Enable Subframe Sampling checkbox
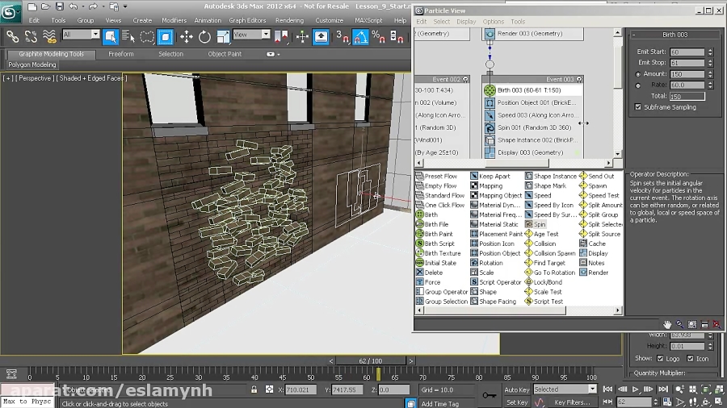This screenshot has height=408, width=727. click(x=638, y=107)
